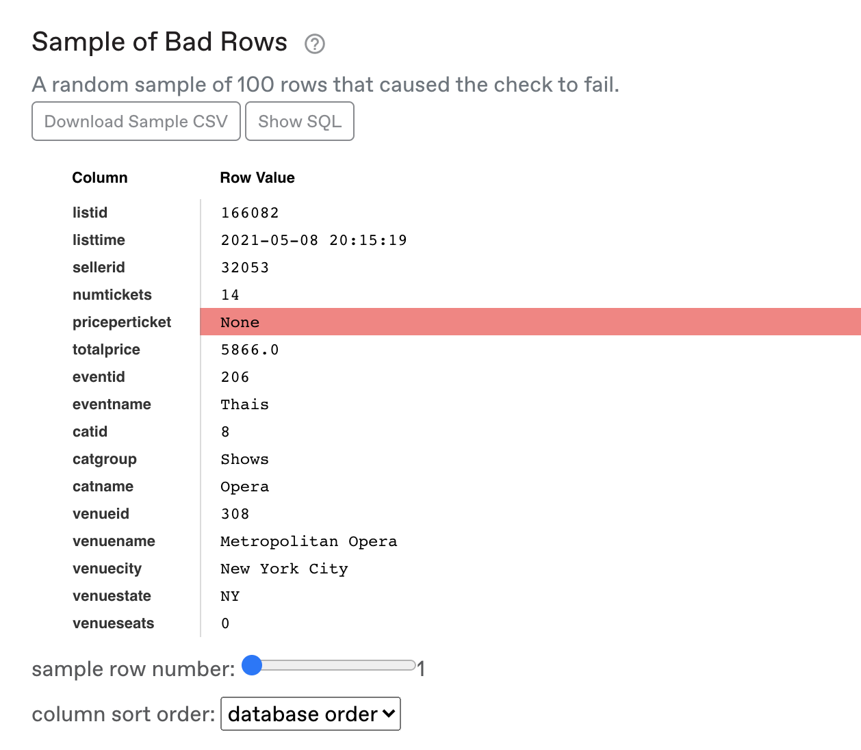
Task: Click the venueseats column label
Action: click(x=114, y=623)
